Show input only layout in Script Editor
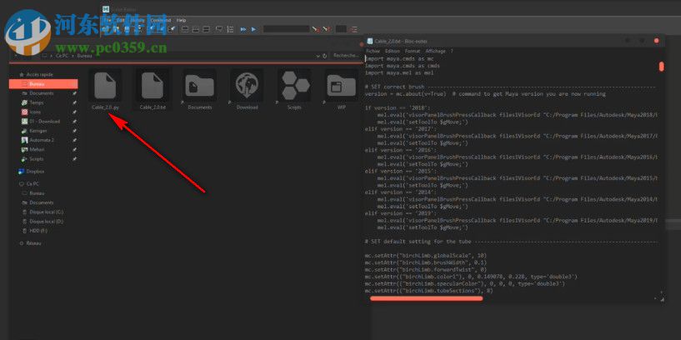The image size is (681, 340). [x=195, y=29]
